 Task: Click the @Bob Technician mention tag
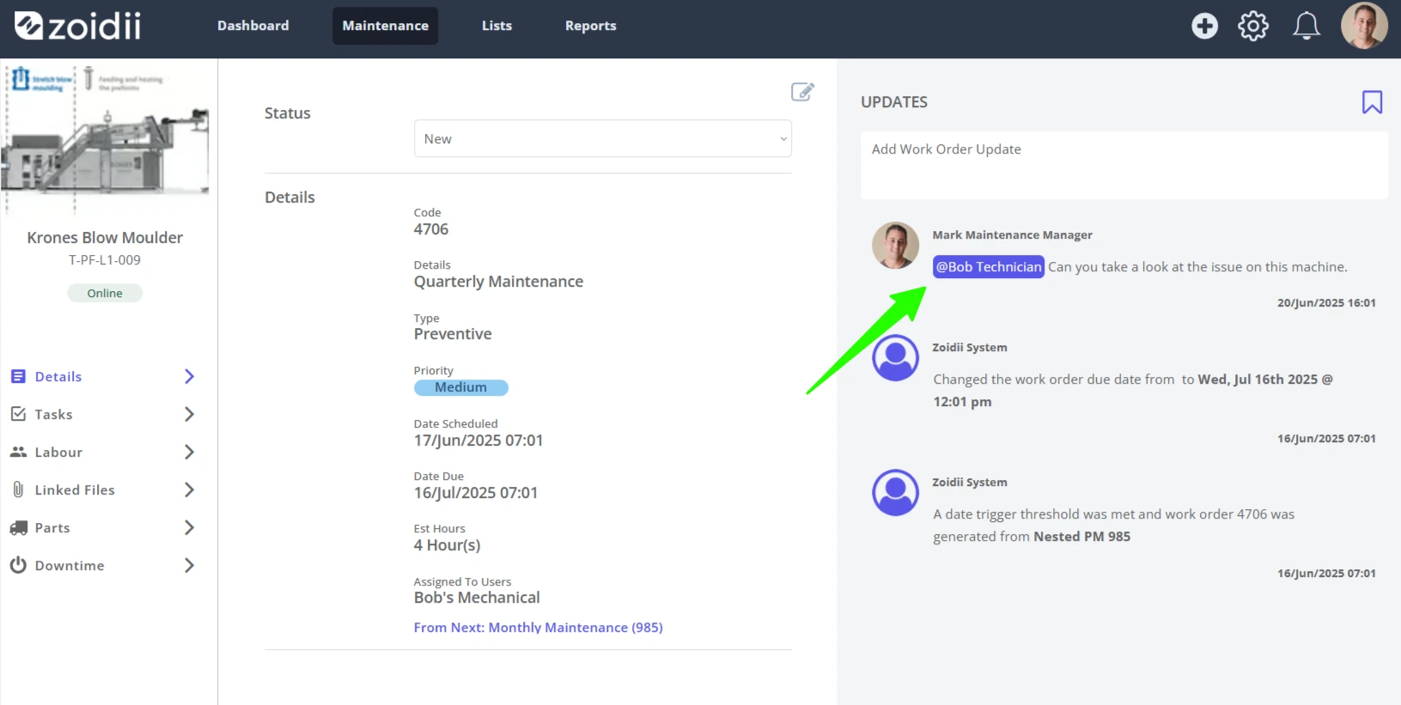[x=989, y=267]
